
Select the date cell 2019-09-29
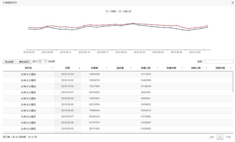coord(68,104)
